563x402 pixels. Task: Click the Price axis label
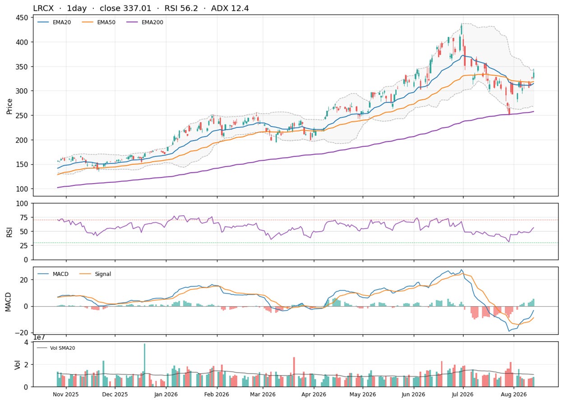(x=9, y=105)
